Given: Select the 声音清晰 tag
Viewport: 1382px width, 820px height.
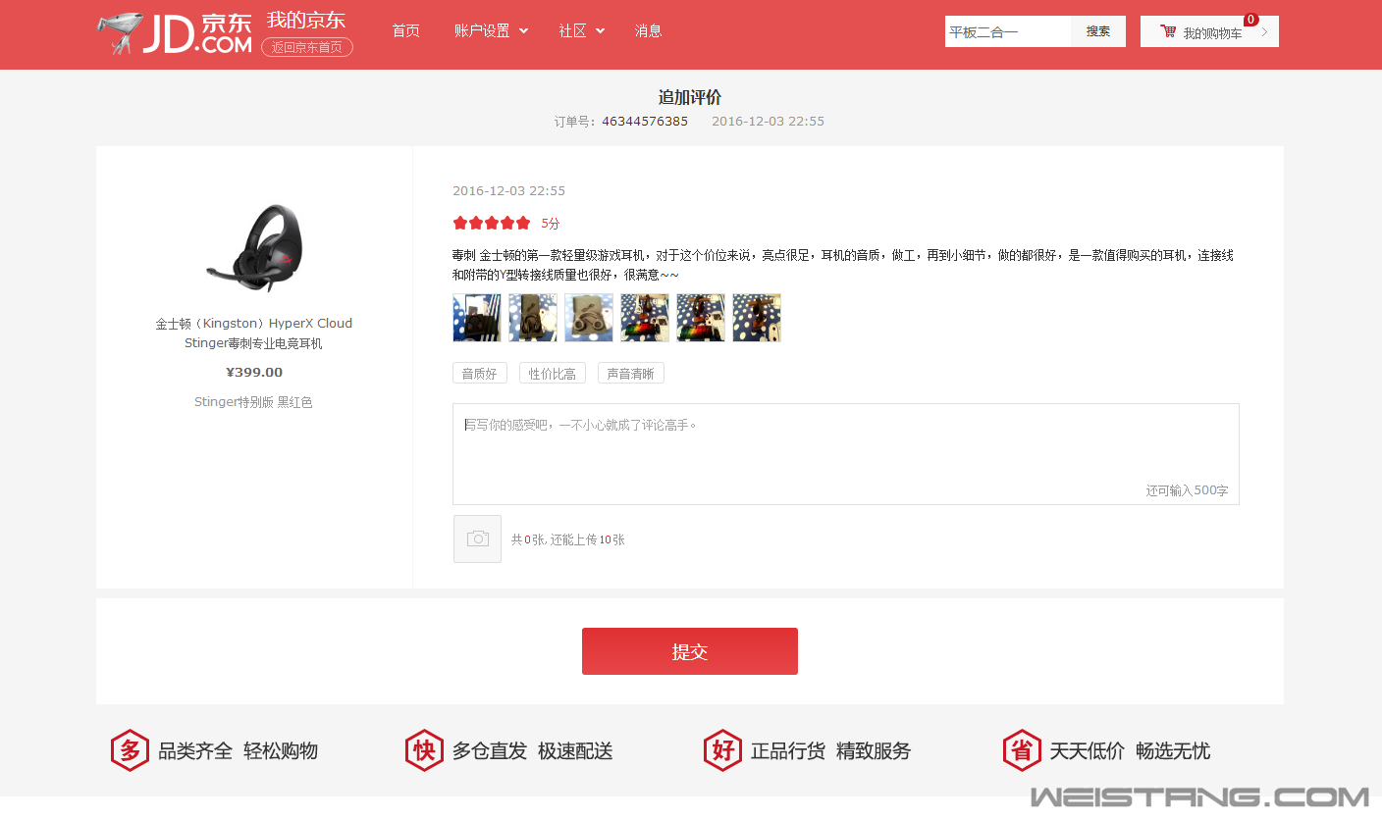Looking at the screenshot, I should point(631,373).
